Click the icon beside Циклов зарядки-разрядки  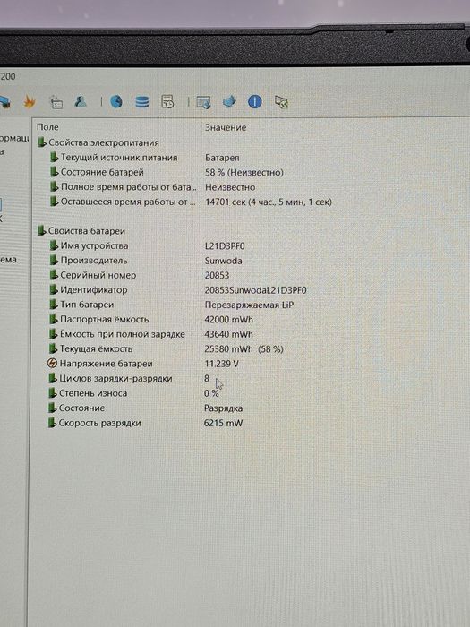(52, 378)
